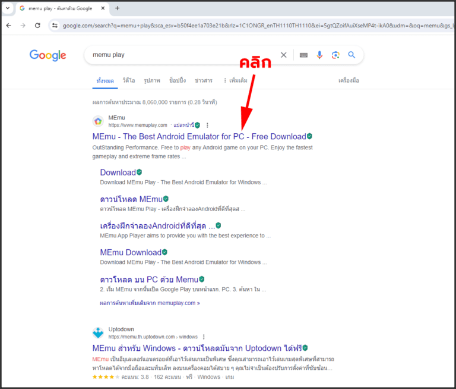Open MEmu Best Android Emulator result link
This screenshot has width=456, height=389.
click(x=199, y=136)
